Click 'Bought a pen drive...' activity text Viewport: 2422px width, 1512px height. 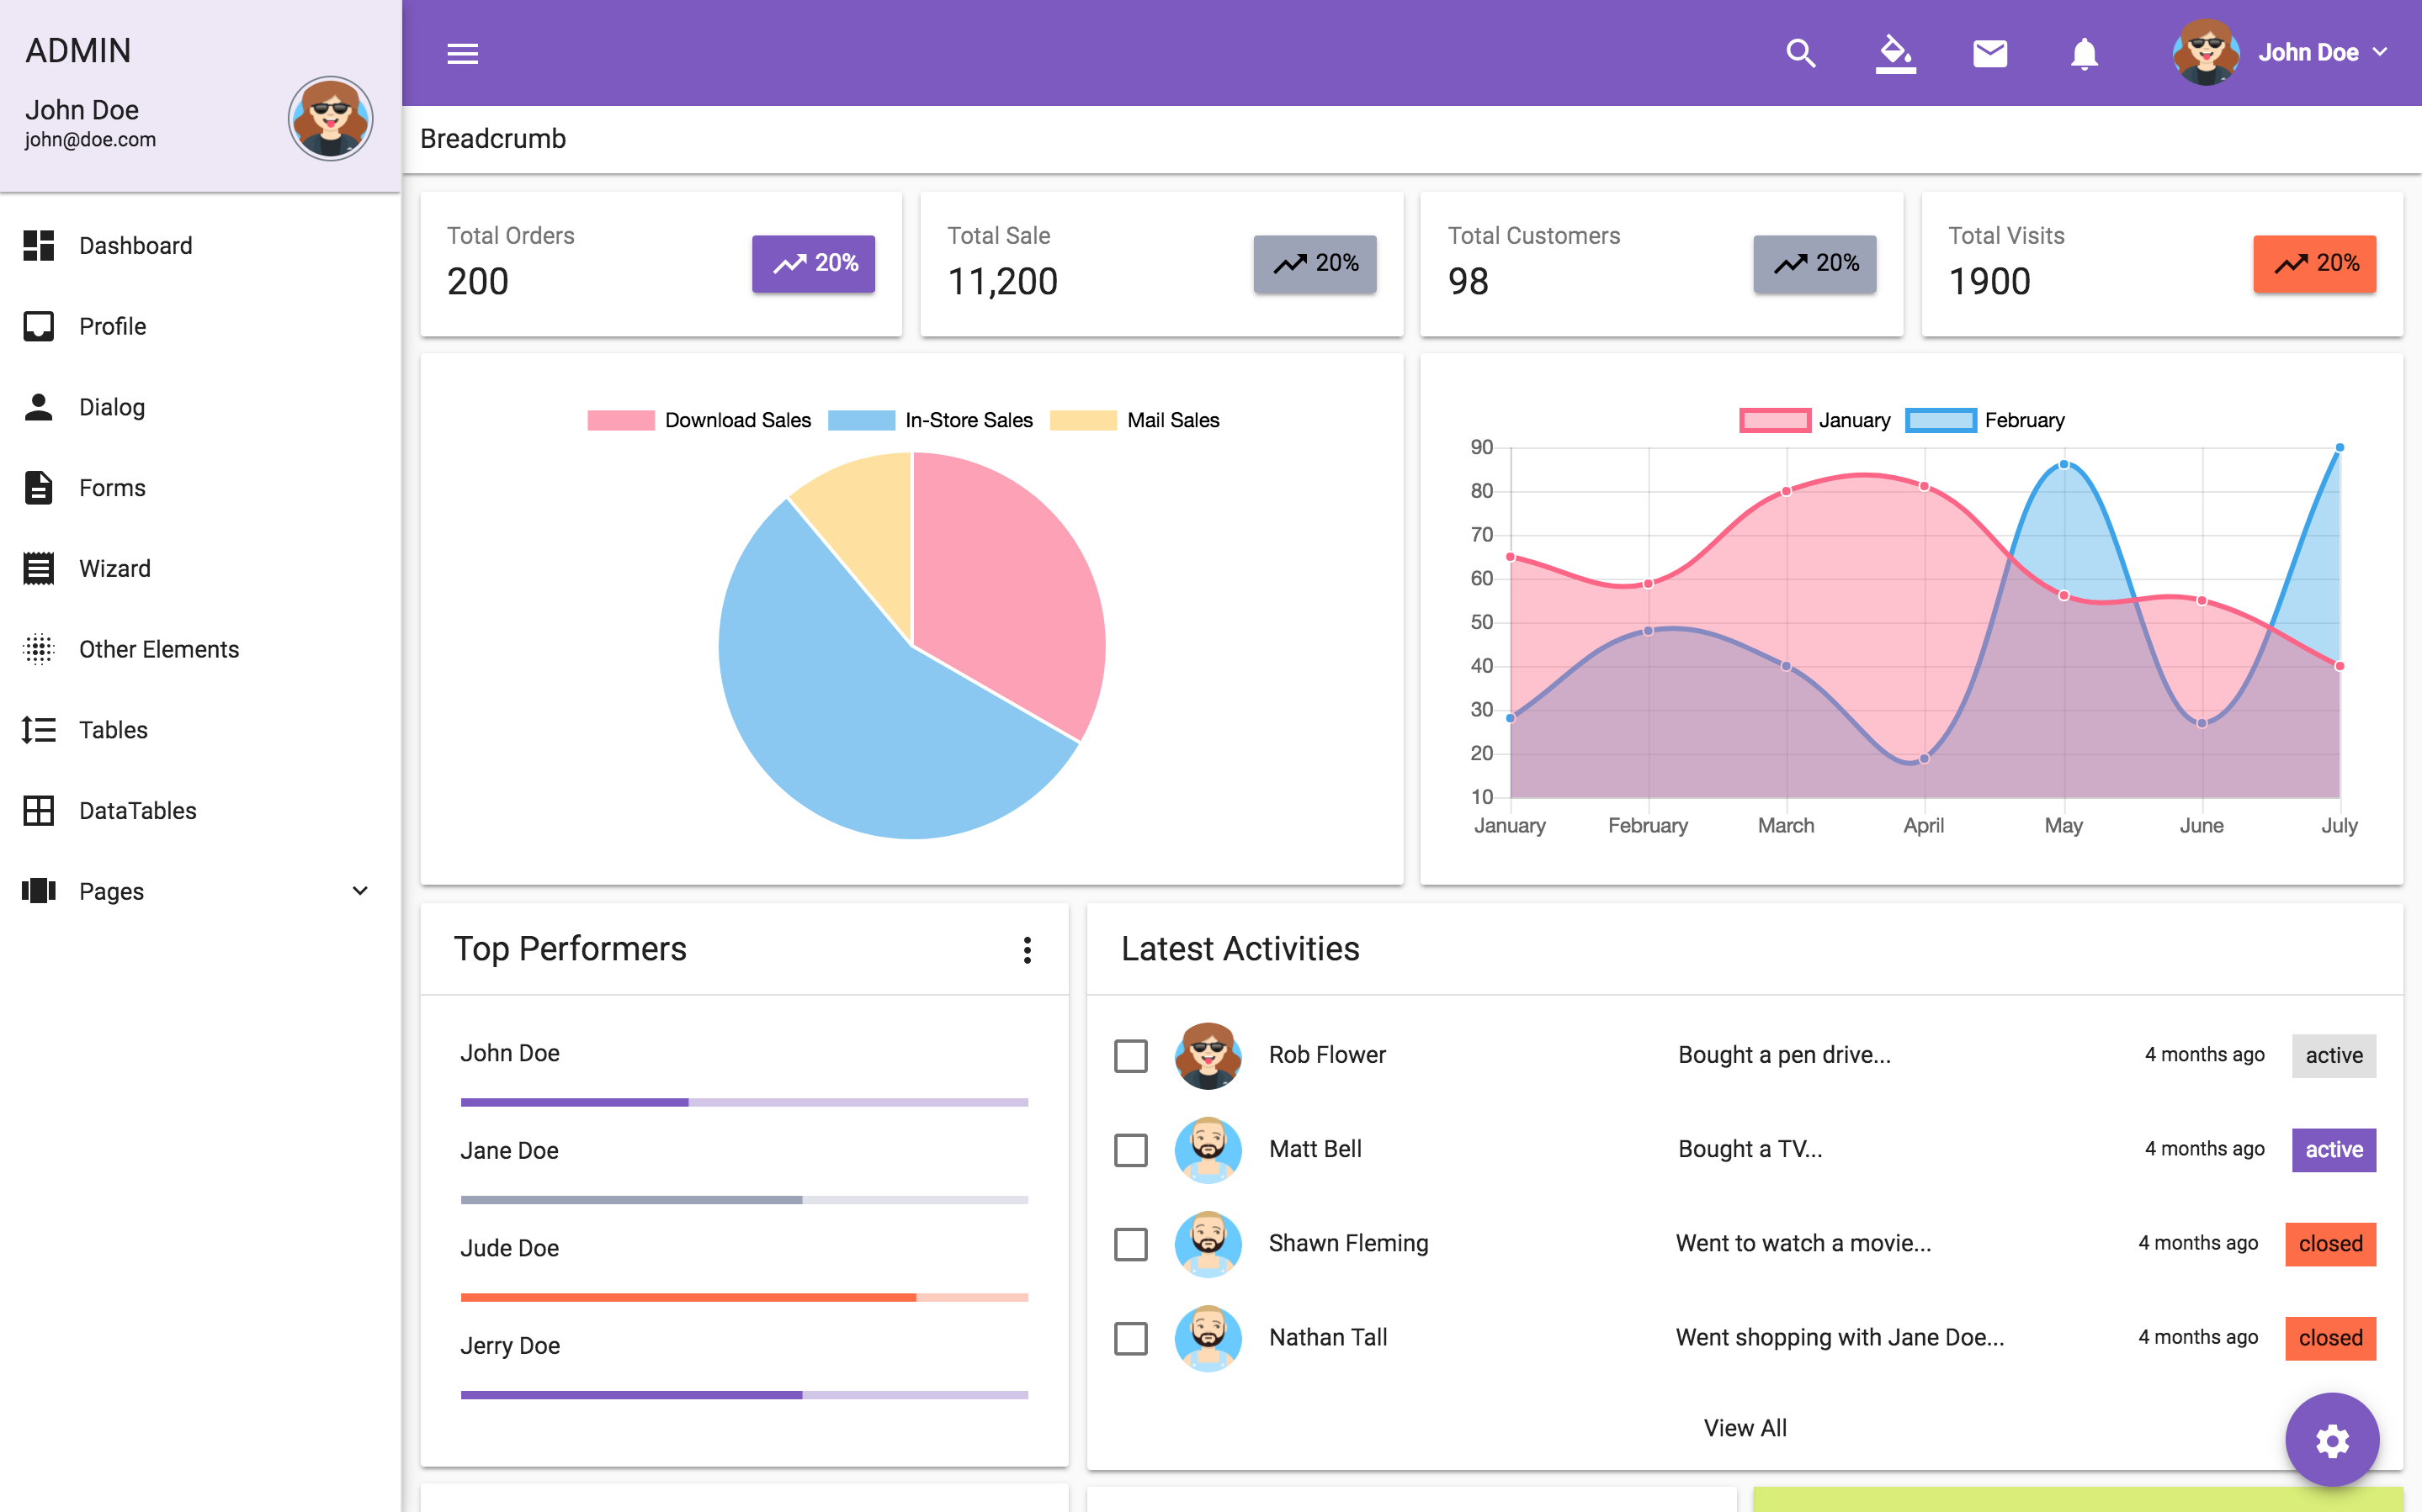[1784, 1055]
